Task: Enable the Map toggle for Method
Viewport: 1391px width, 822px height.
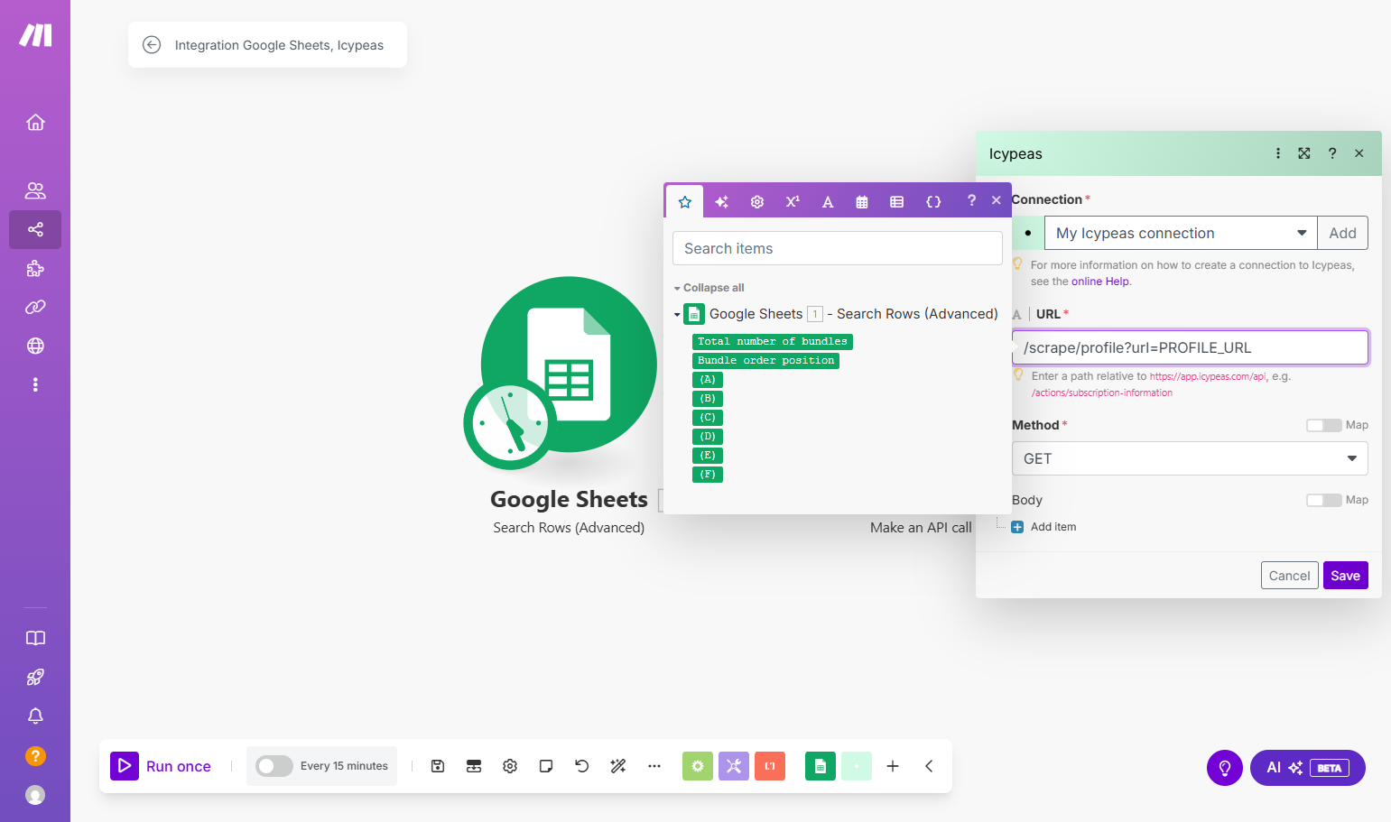Action: [1323, 425]
